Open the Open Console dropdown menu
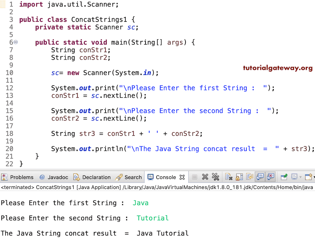Image resolution: width=315 pixels, height=238 pixels. click(x=313, y=177)
